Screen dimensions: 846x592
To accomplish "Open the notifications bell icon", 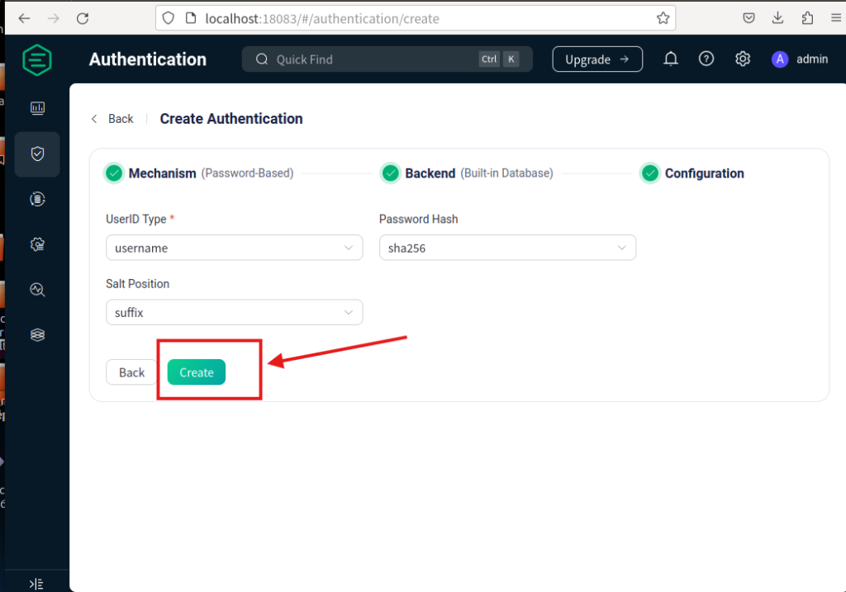I will click(671, 59).
